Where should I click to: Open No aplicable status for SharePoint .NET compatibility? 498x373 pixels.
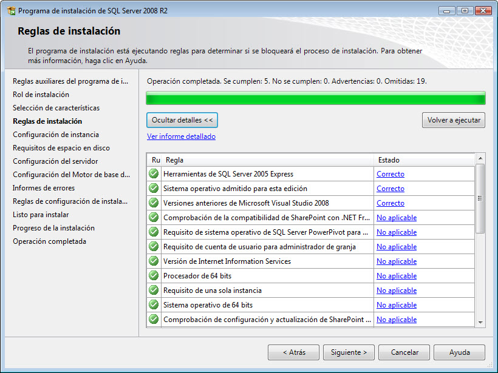tap(397, 218)
